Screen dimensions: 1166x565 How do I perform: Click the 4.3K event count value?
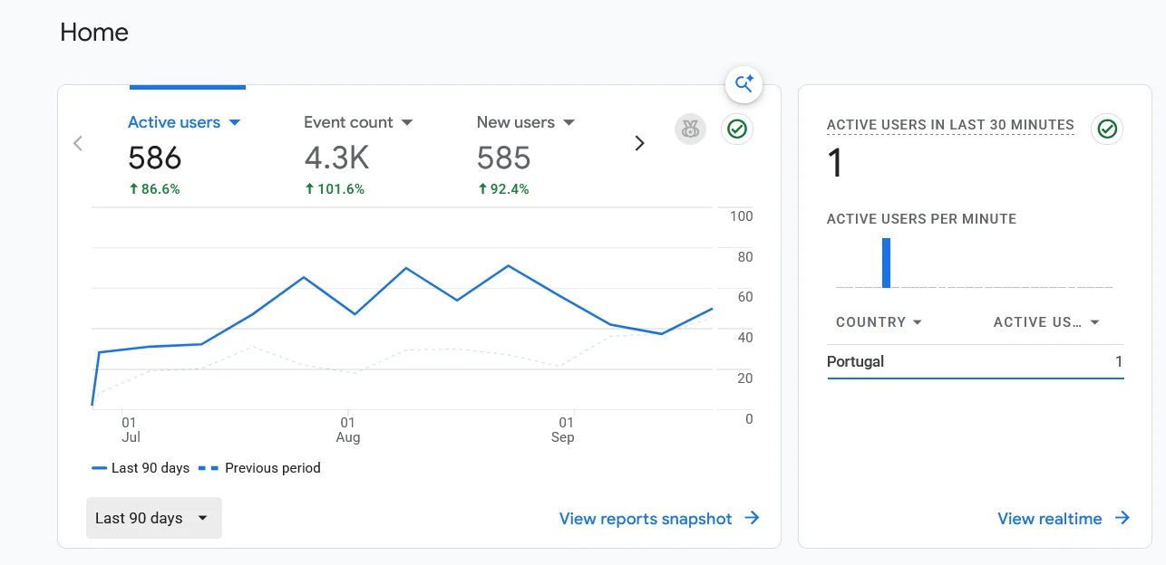(x=336, y=158)
